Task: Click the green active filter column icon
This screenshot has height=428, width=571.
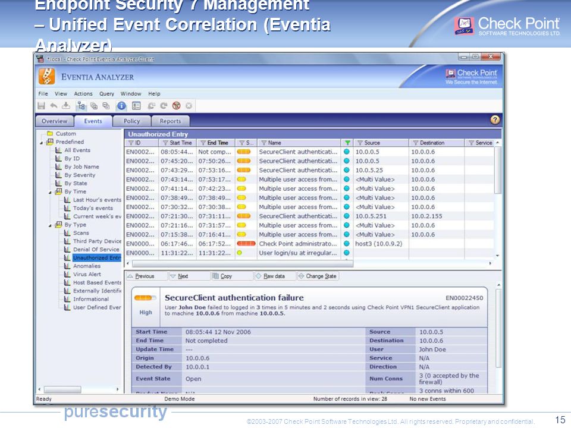Action: point(347,143)
